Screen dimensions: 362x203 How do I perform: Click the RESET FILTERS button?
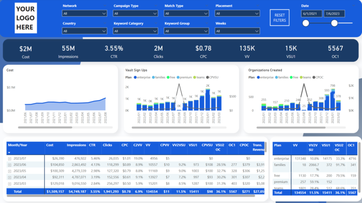(280, 17)
